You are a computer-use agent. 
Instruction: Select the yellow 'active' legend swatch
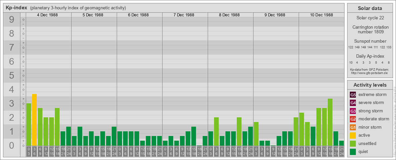click(x=353, y=135)
